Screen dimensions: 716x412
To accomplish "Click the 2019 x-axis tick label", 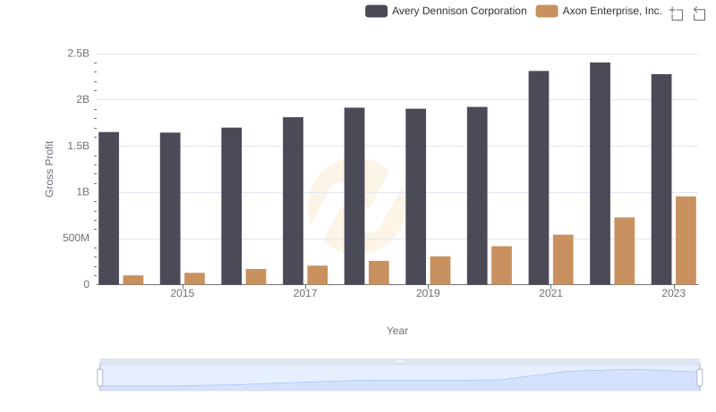I will point(428,293).
